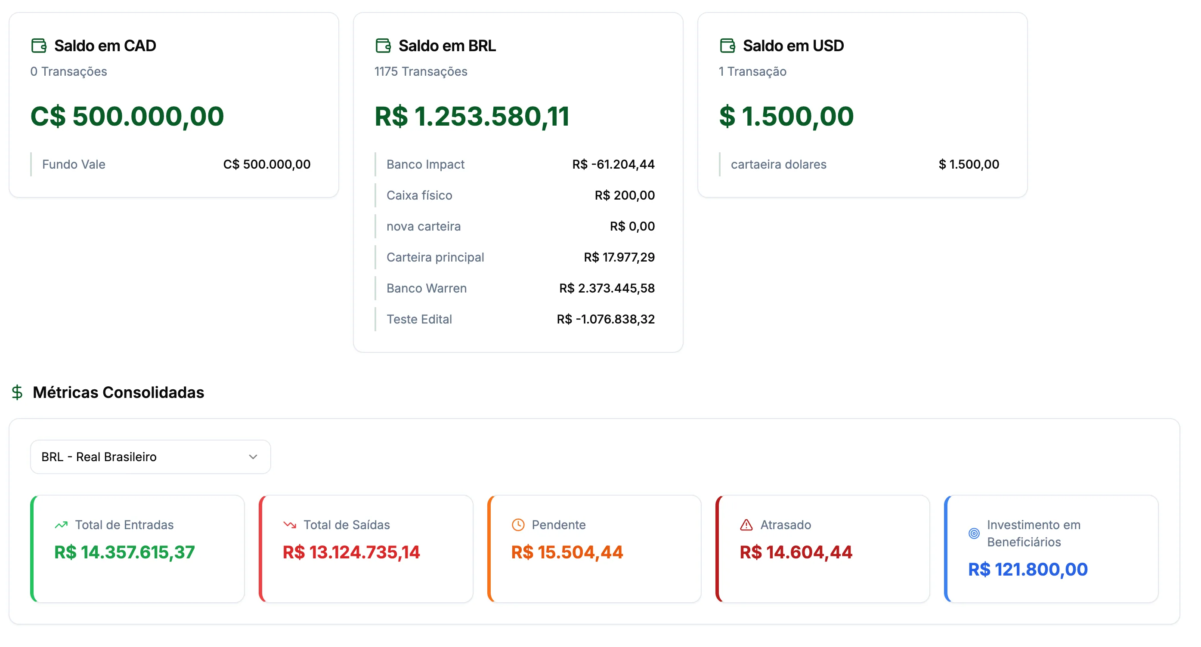Open the BRL - Real Brasileiro currency dropdown
The width and height of the screenshot is (1201, 647).
coord(150,457)
